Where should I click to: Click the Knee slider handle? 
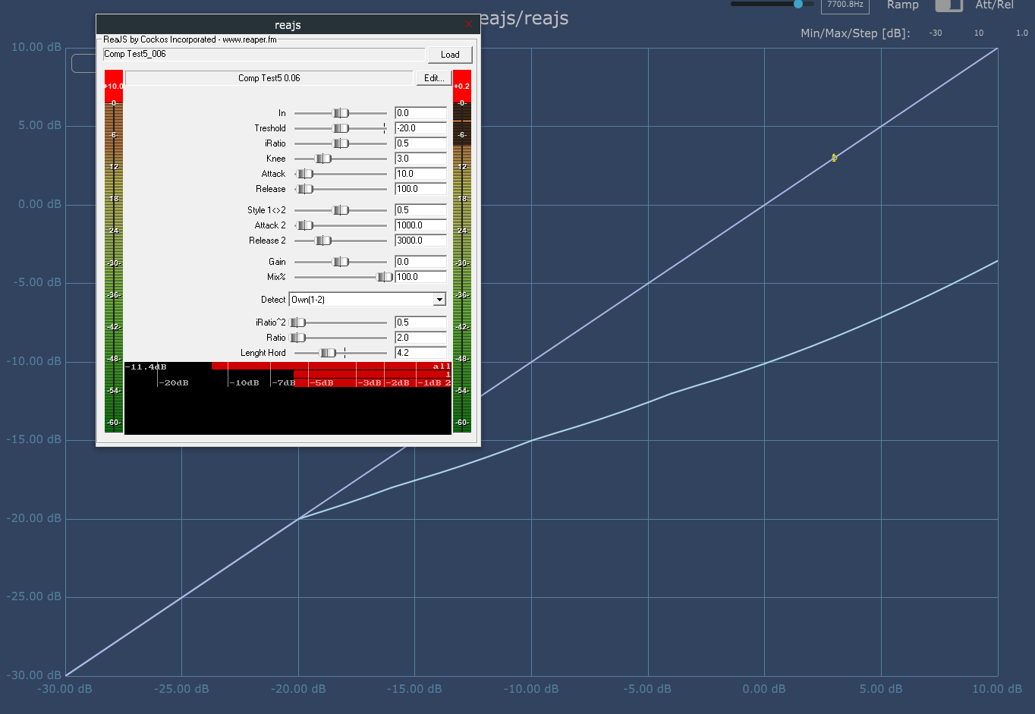(323, 159)
